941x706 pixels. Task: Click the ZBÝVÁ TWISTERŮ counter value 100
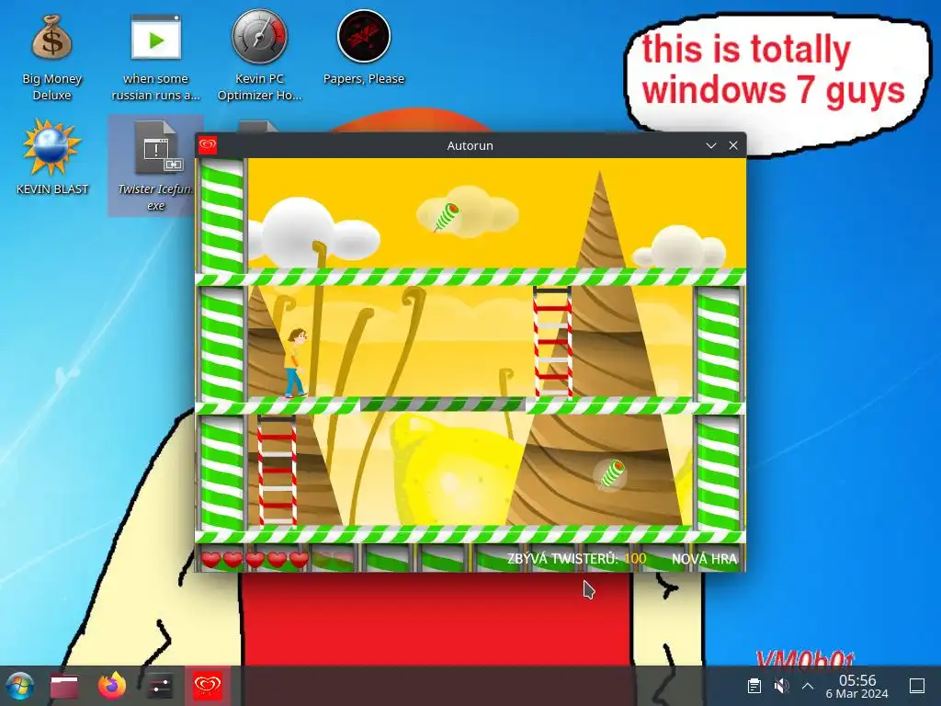click(635, 559)
